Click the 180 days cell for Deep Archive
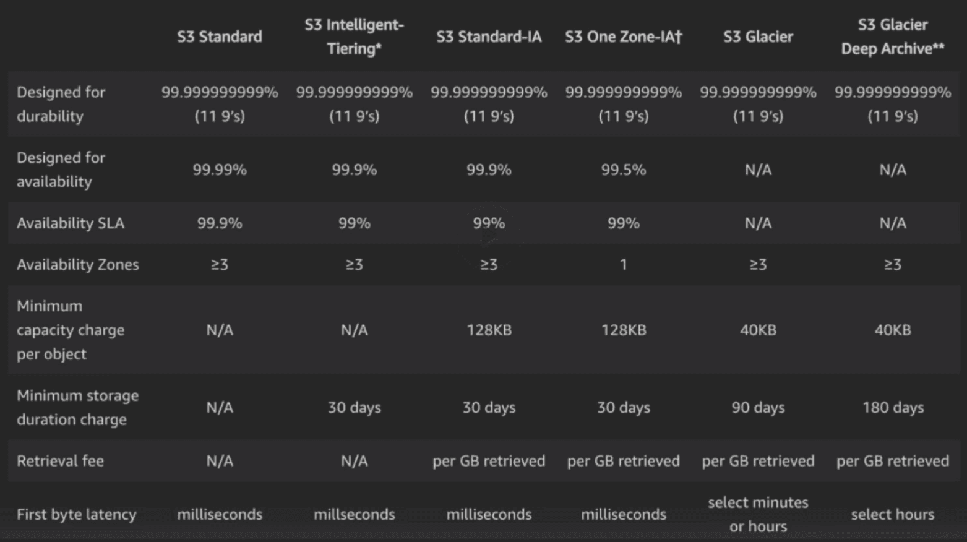Screen dimensions: 967x542 pos(893,407)
